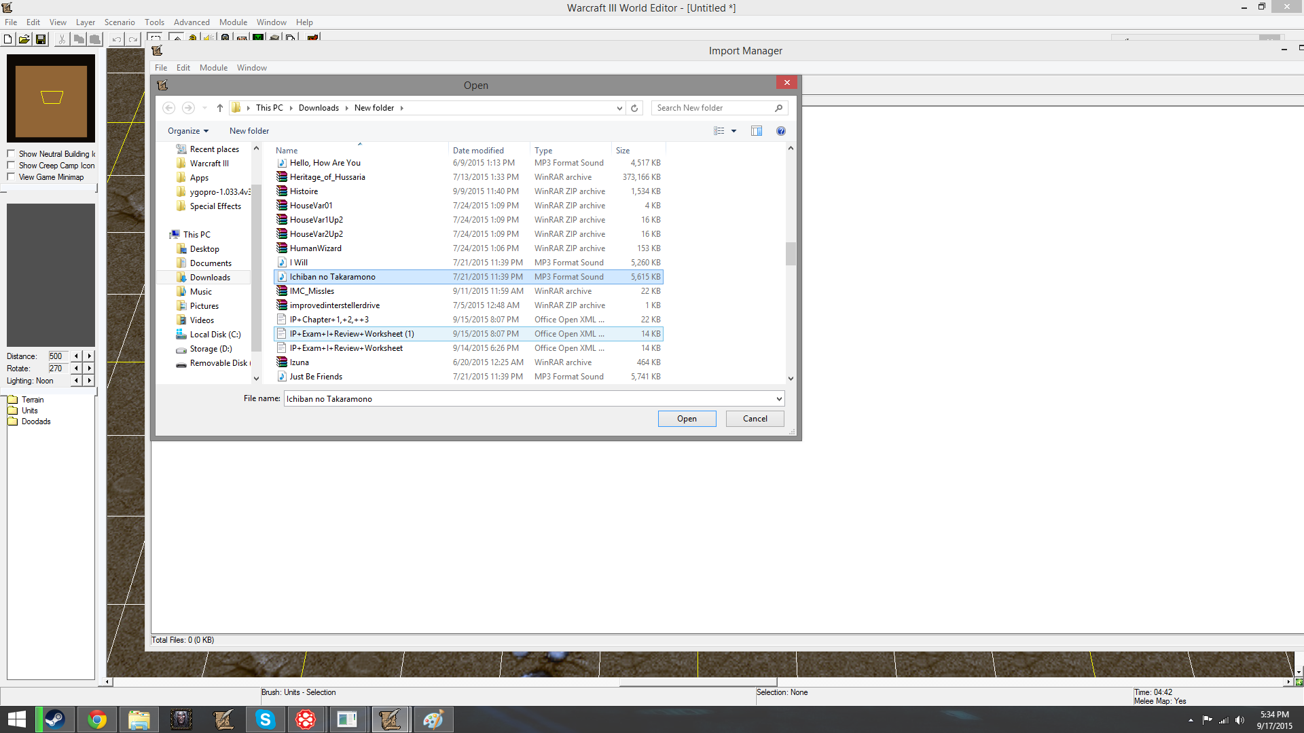Image resolution: width=1304 pixels, height=733 pixels.
Task: Click the New Map toolbar icon
Action: coord(8,39)
